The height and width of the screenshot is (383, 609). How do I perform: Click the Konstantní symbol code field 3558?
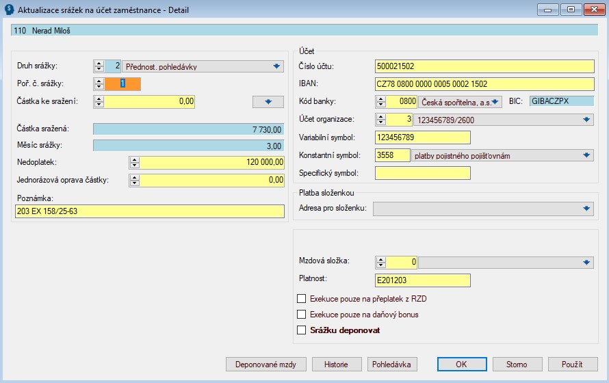393,155
